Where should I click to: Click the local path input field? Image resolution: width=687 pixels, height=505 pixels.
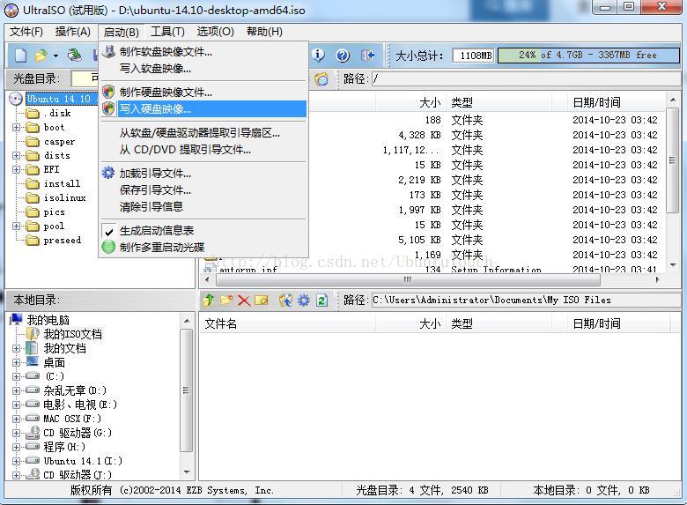525,301
